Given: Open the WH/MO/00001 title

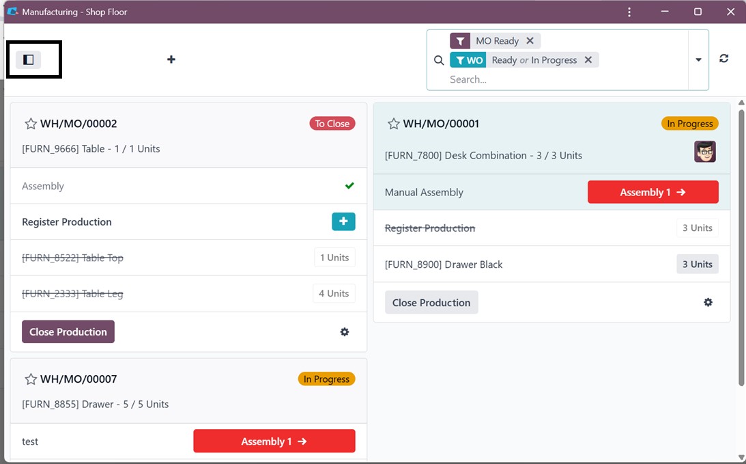Looking at the screenshot, I should [x=441, y=124].
